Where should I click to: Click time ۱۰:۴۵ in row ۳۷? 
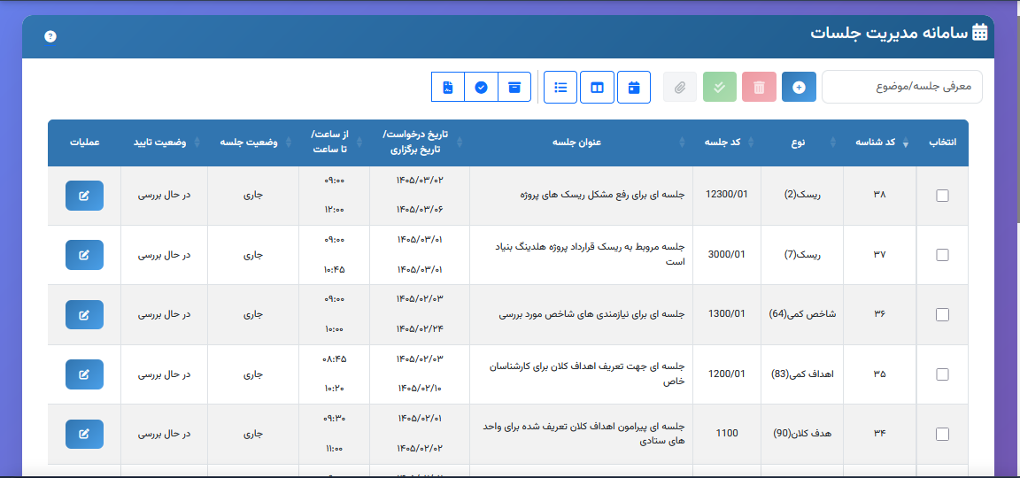pos(335,269)
